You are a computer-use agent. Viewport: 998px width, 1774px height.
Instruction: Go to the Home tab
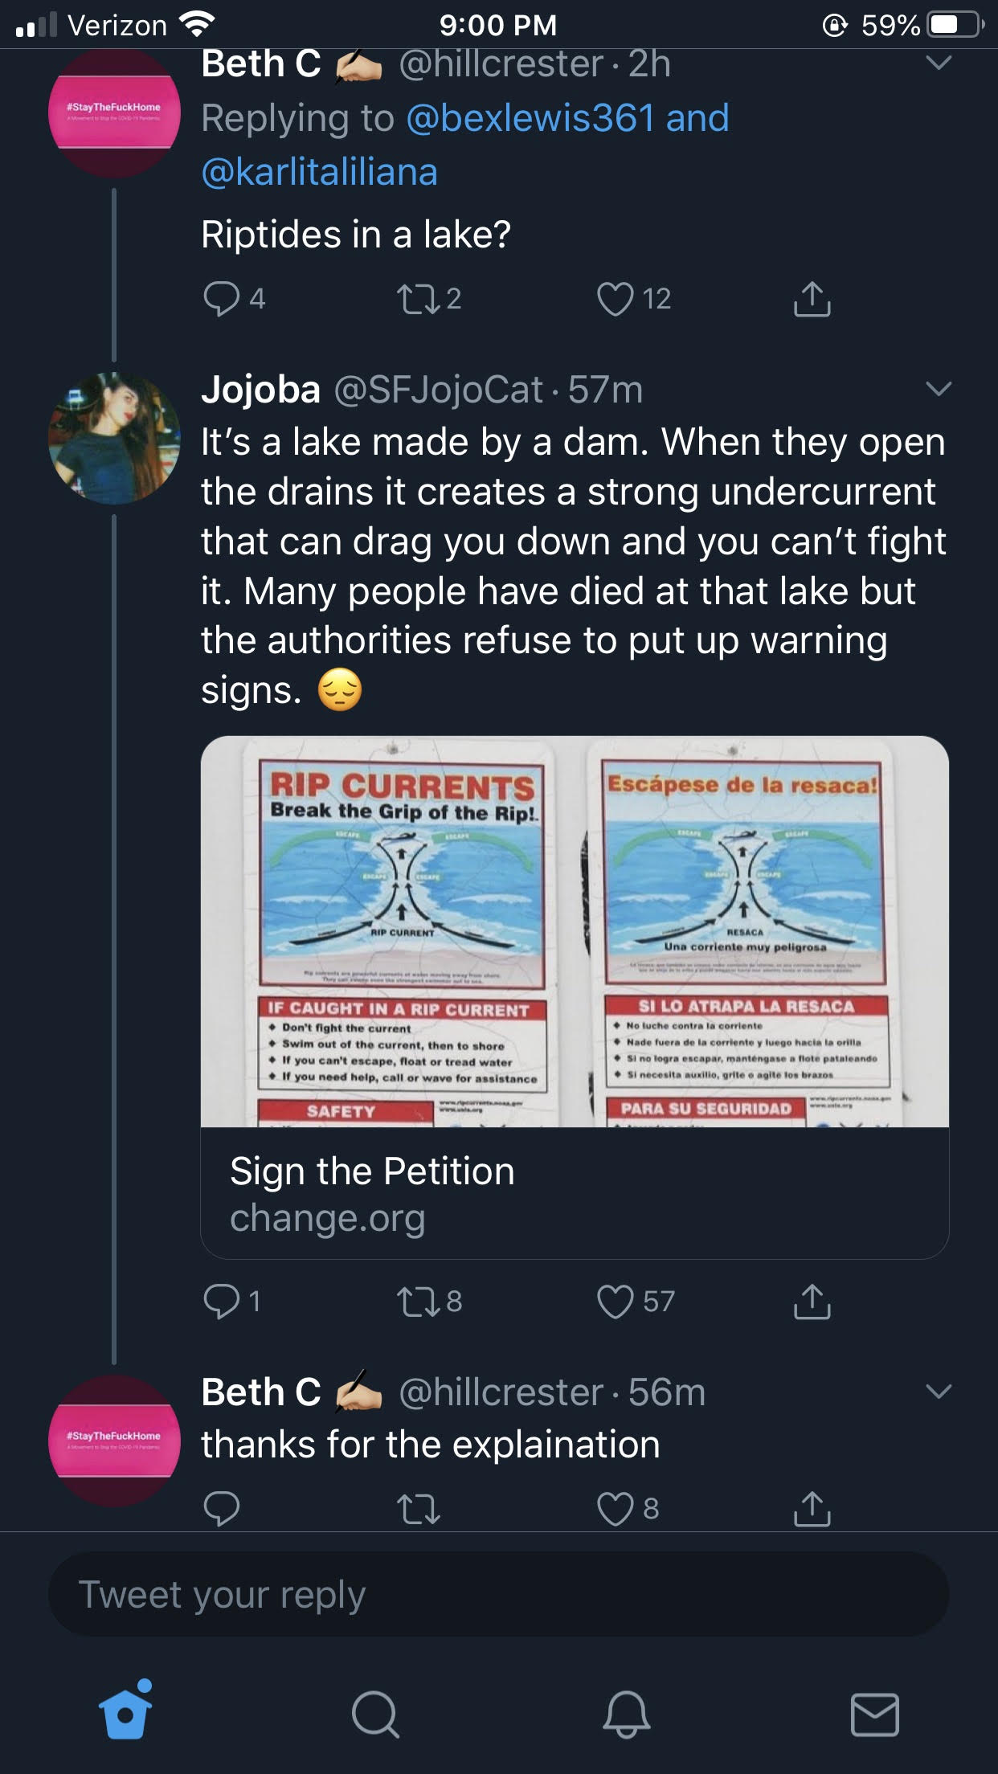tap(125, 1714)
